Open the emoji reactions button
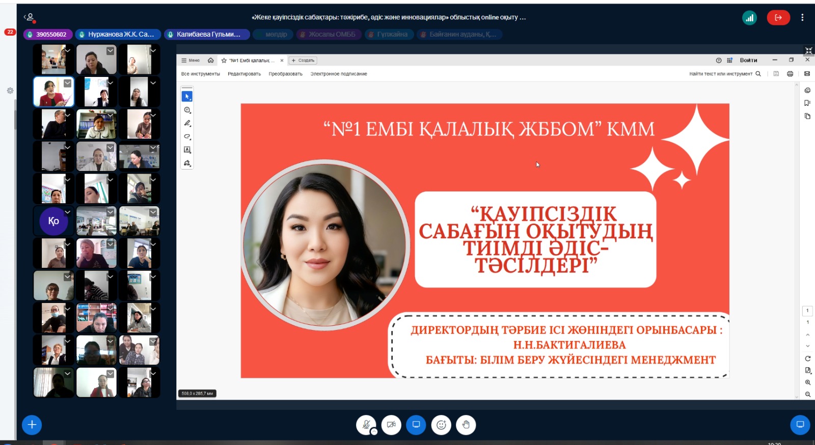Viewport: 815px width, 445px height. [x=441, y=425]
